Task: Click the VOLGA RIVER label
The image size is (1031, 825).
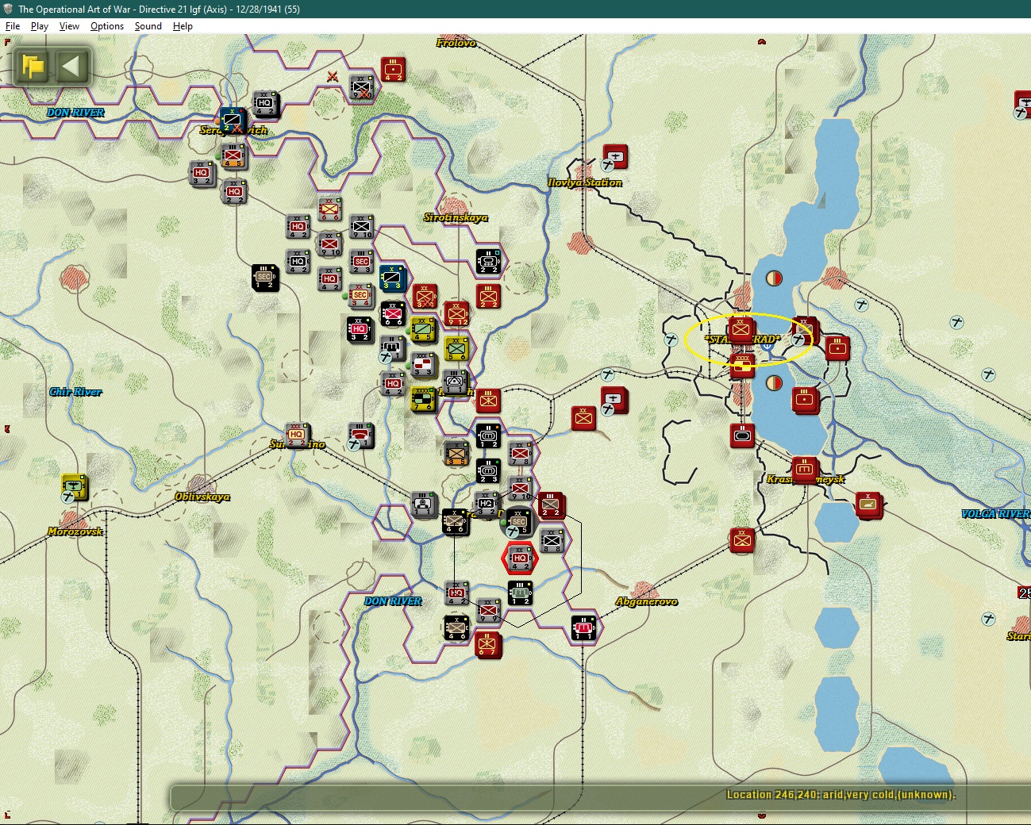Action: 995,514
